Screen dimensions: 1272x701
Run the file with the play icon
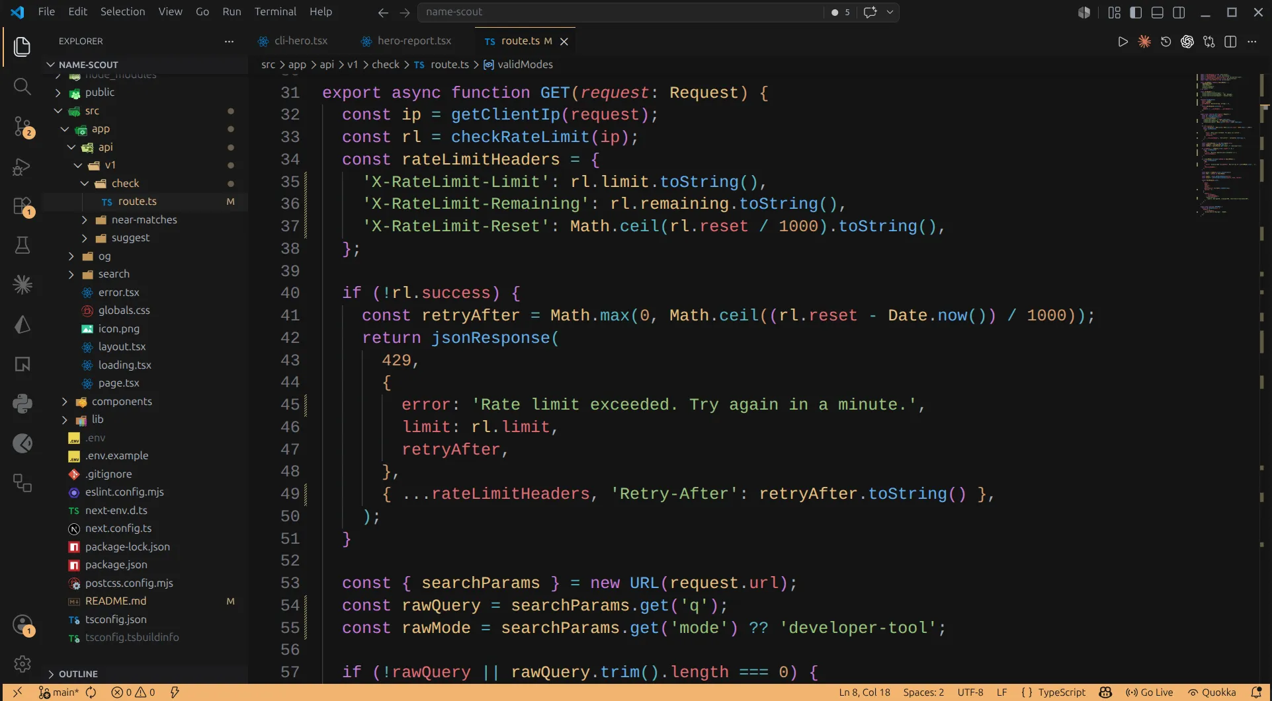coord(1123,42)
